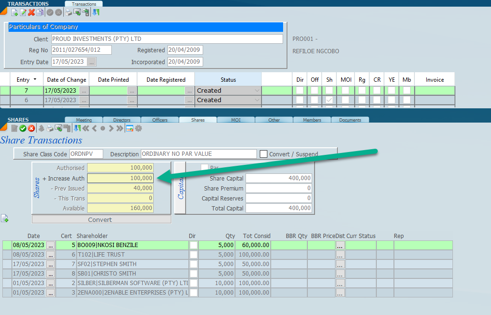
Task: Click the red X delete transaction icon
Action: pos(31,12)
